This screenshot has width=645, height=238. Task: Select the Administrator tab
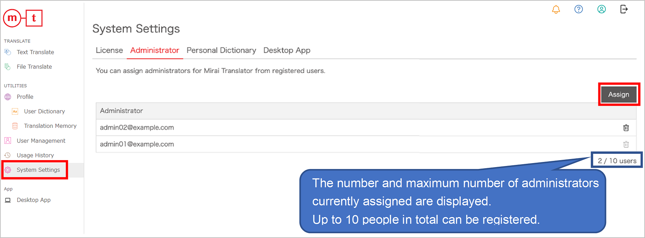point(155,50)
